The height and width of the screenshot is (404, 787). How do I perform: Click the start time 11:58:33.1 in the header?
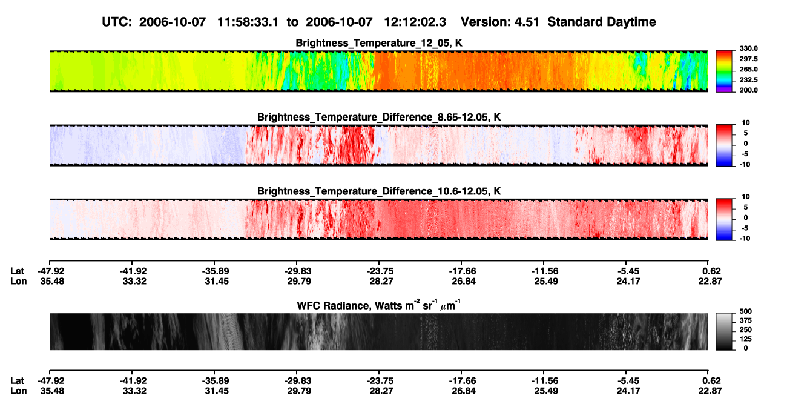point(249,22)
